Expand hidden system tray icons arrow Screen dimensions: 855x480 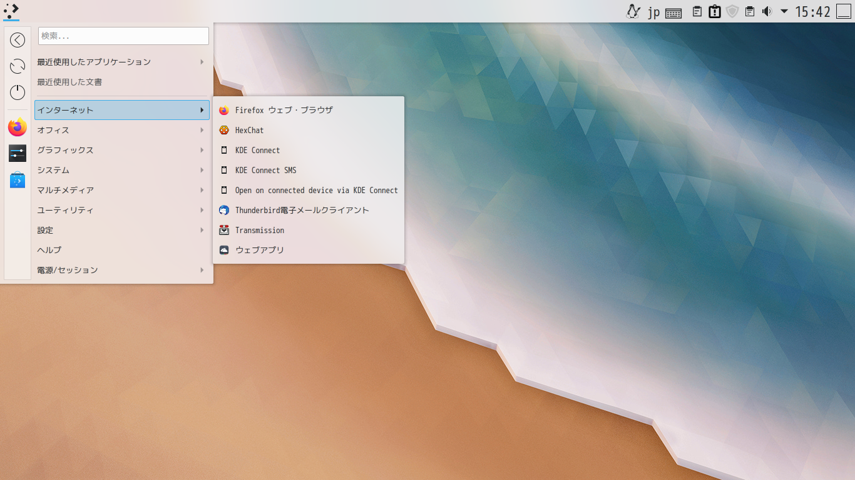point(784,11)
